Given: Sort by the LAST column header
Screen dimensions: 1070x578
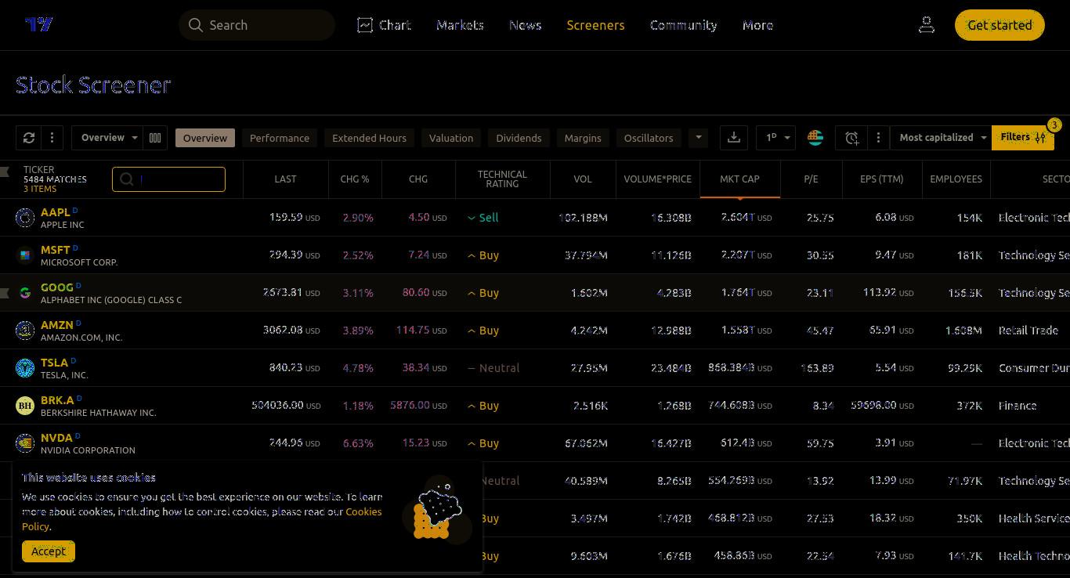Looking at the screenshot, I should coord(285,179).
